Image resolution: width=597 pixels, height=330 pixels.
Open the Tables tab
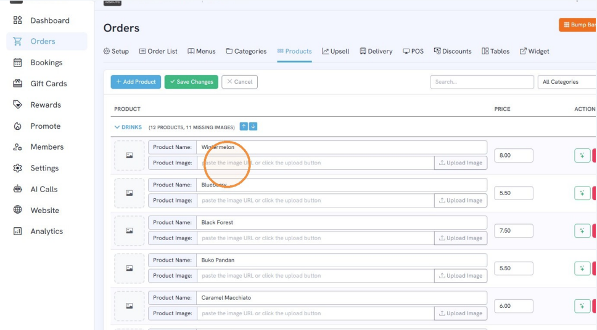495,51
